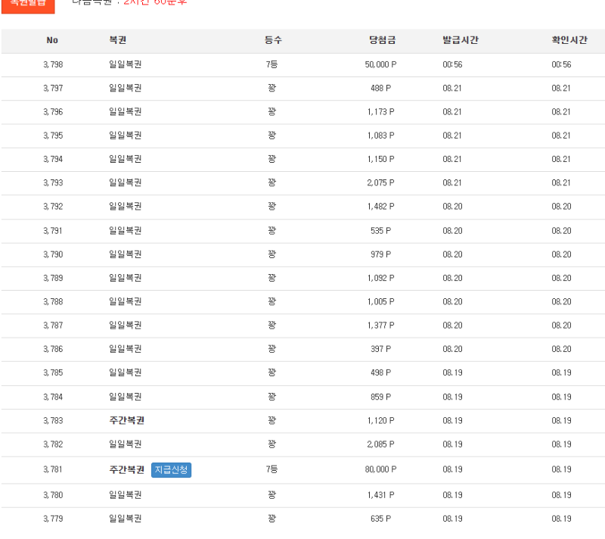Select row number 3,790

tap(53, 254)
